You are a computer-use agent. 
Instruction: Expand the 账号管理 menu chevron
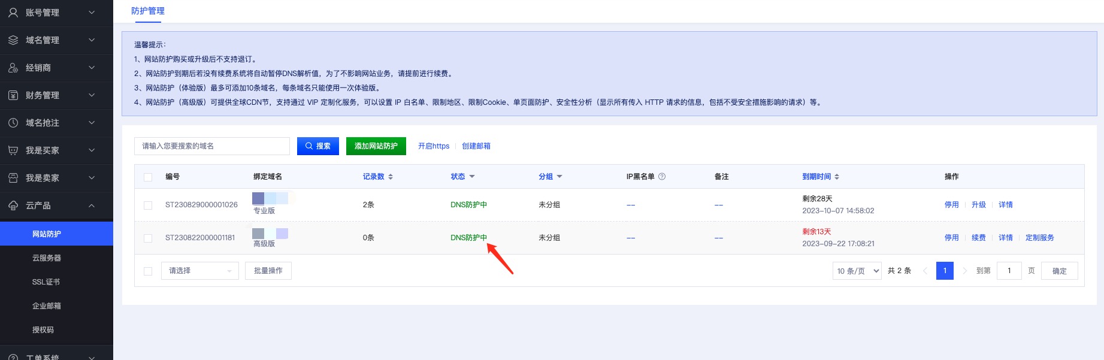pyautogui.click(x=92, y=13)
